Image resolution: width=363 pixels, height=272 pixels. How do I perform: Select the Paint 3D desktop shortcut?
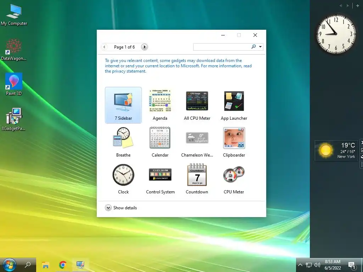point(14,84)
